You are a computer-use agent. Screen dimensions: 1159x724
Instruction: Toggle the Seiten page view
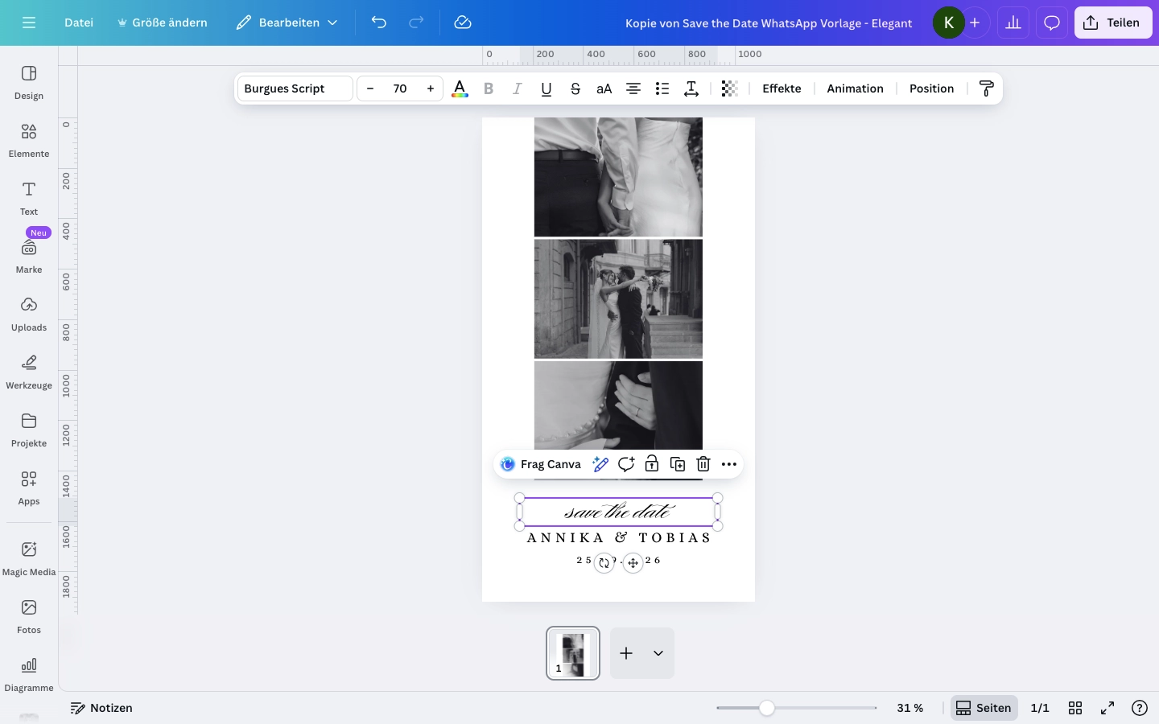click(984, 708)
